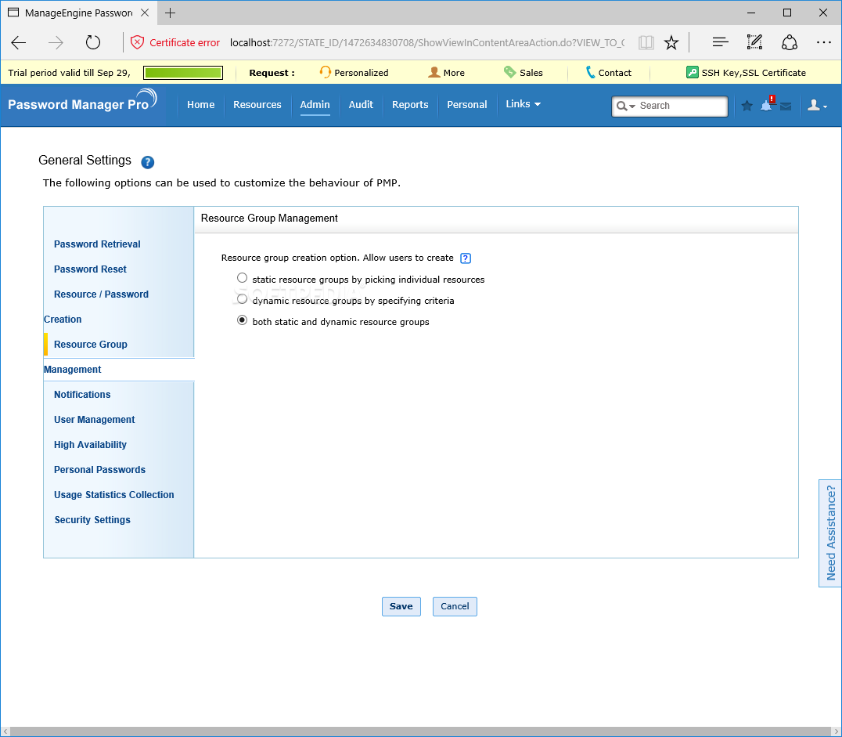
Task: Expand the Links dropdown menu
Action: click(x=523, y=103)
